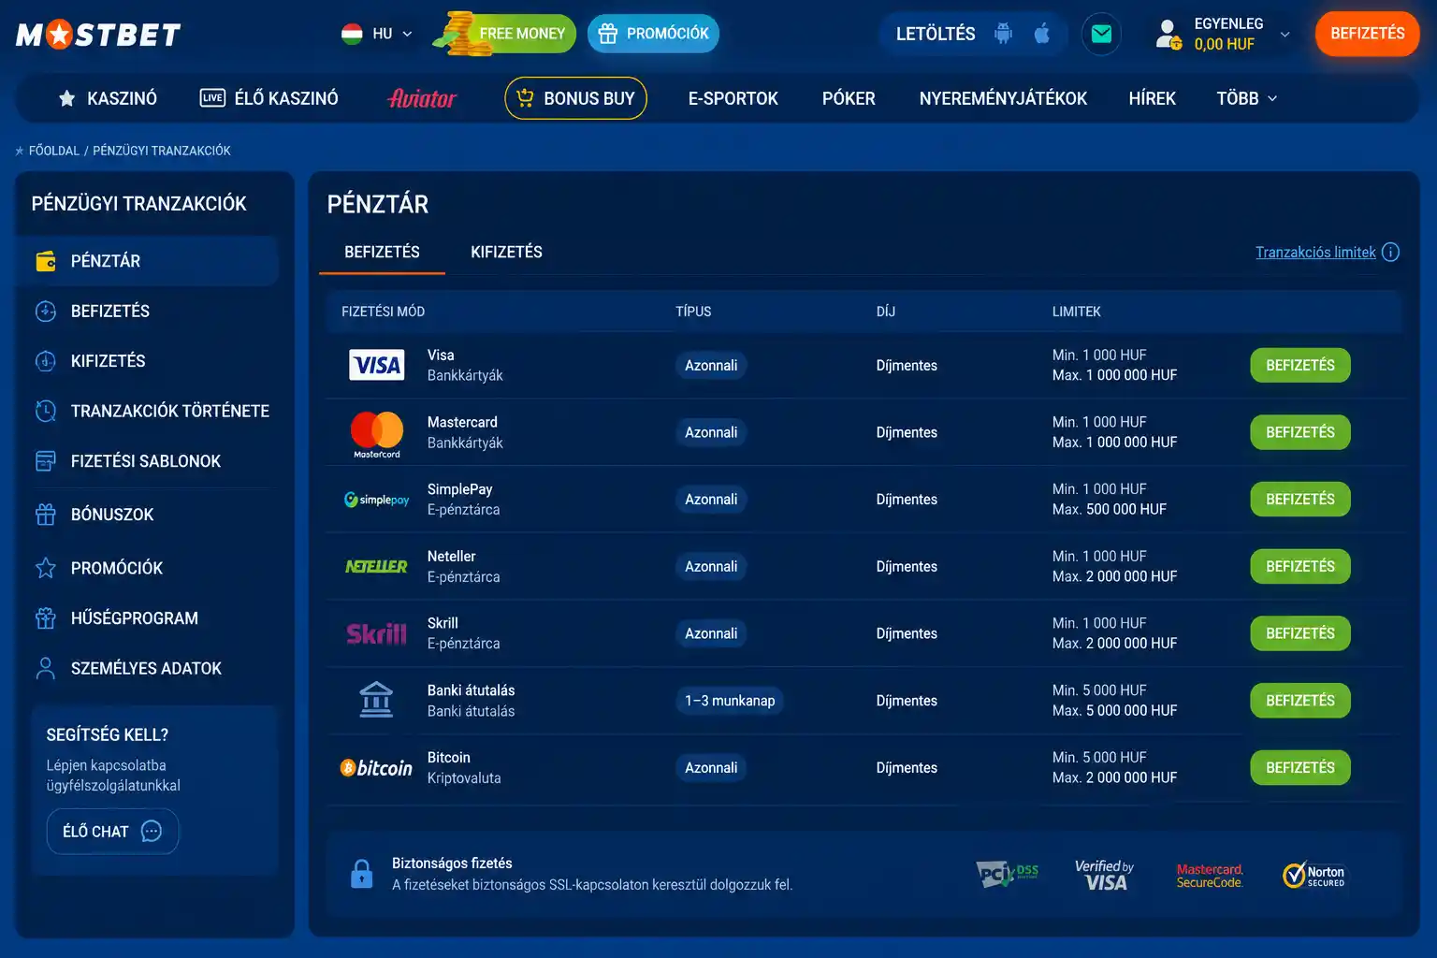Click the person icon beside Személyes adatok
Viewport: 1437px width, 958px height.
pos(46,668)
